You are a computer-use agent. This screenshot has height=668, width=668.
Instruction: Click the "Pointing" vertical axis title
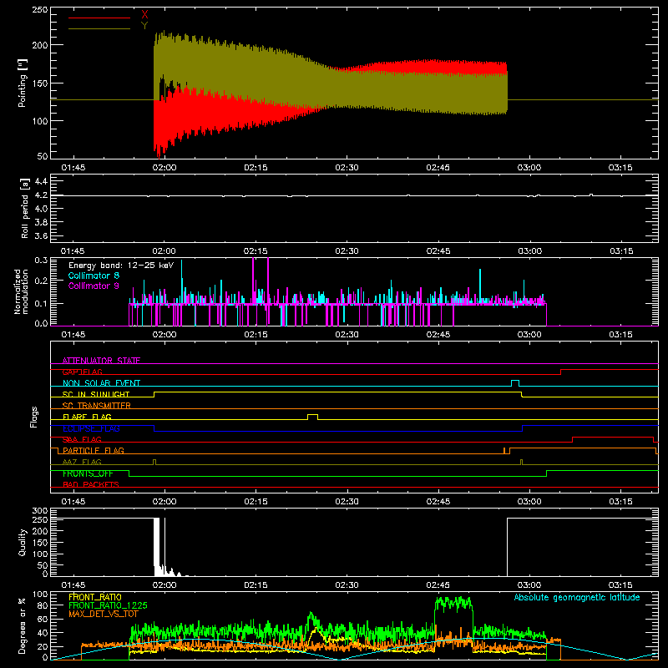[23, 83]
